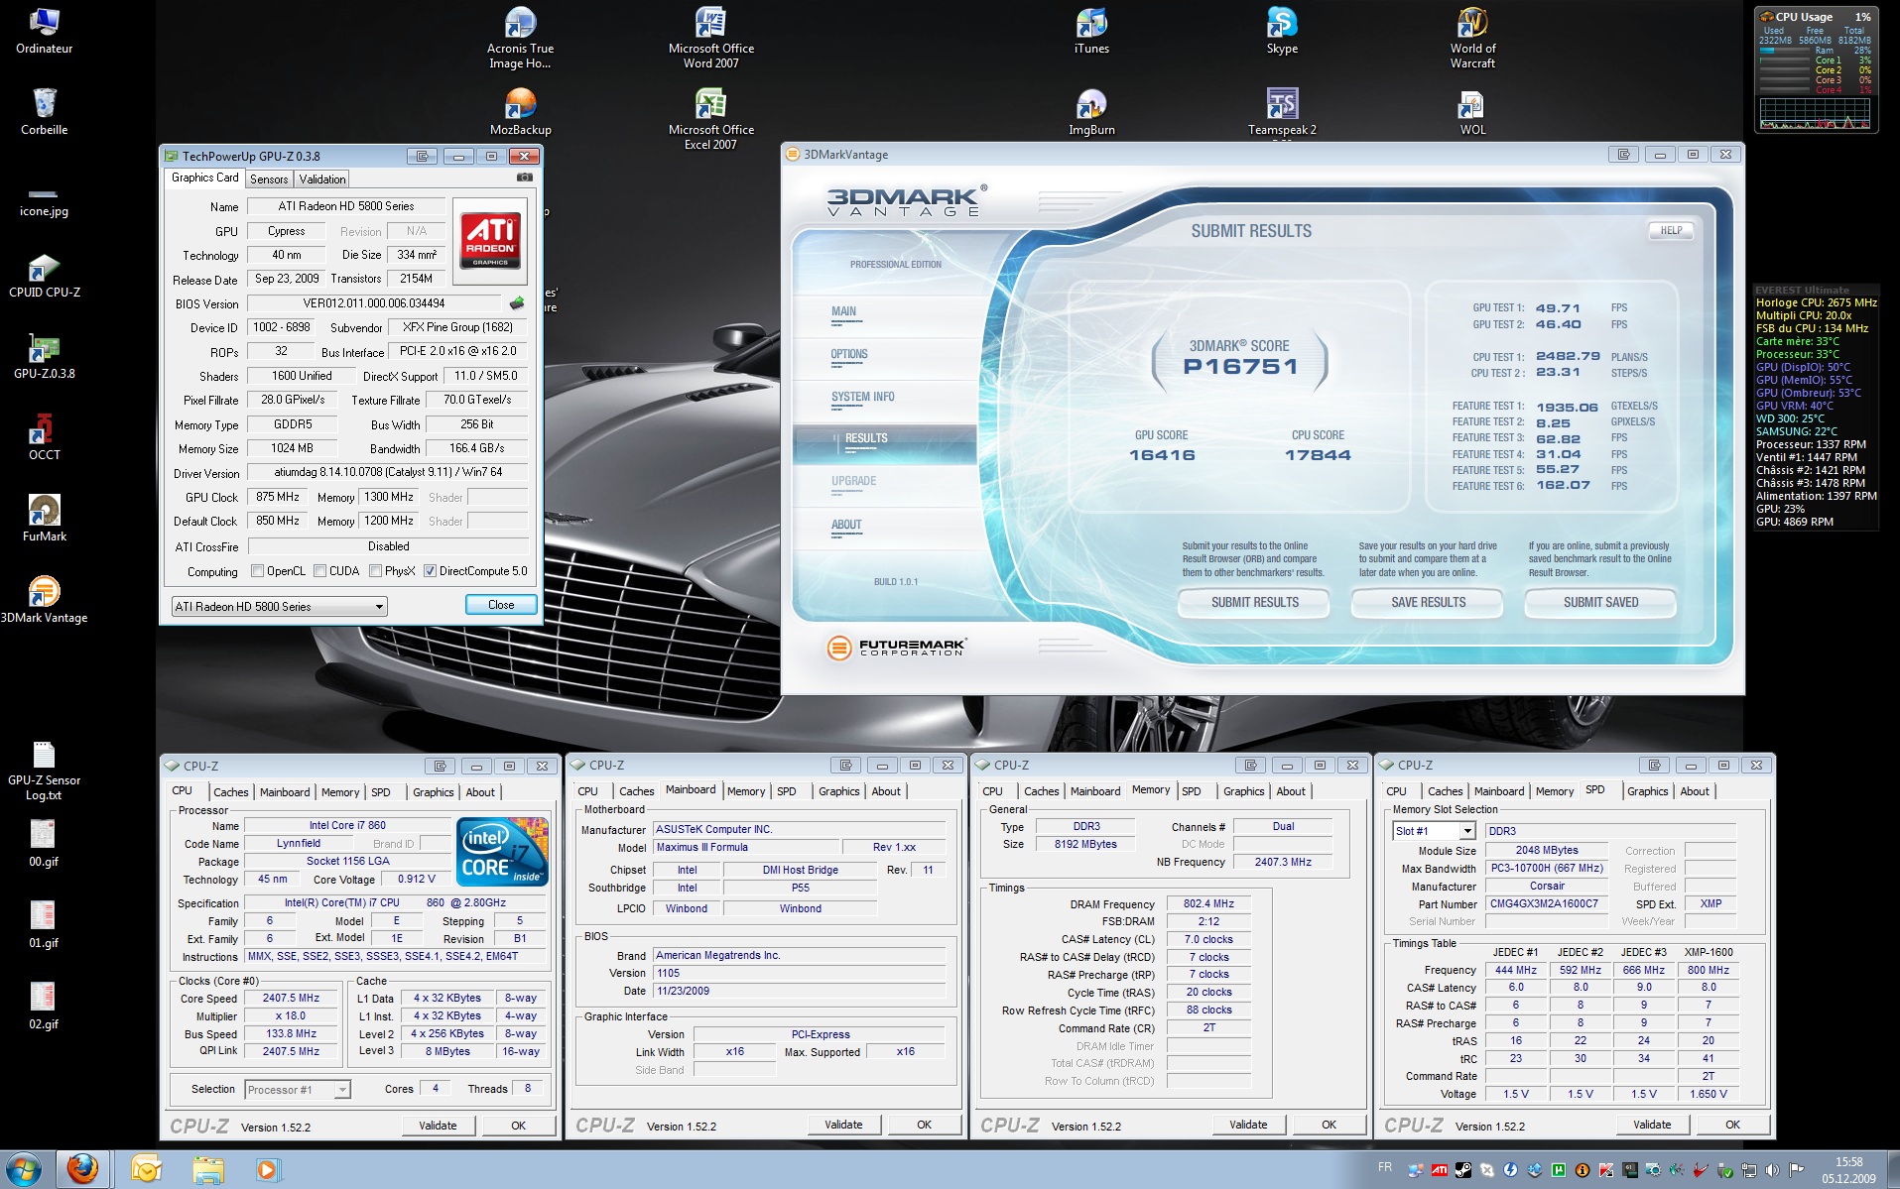Viewport: 1900px width, 1189px height.
Task: Open ImgBurn desktop shortcut
Action: coord(1091,105)
